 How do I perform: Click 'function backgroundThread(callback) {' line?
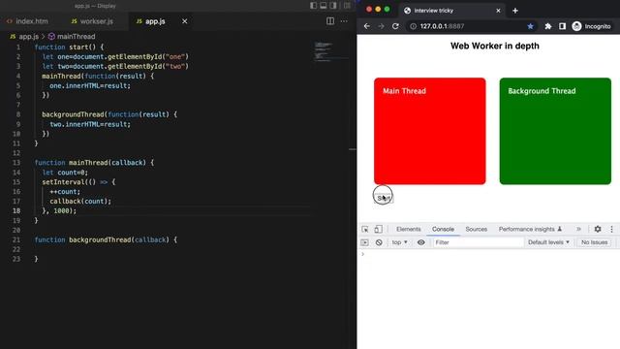(106, 239)
